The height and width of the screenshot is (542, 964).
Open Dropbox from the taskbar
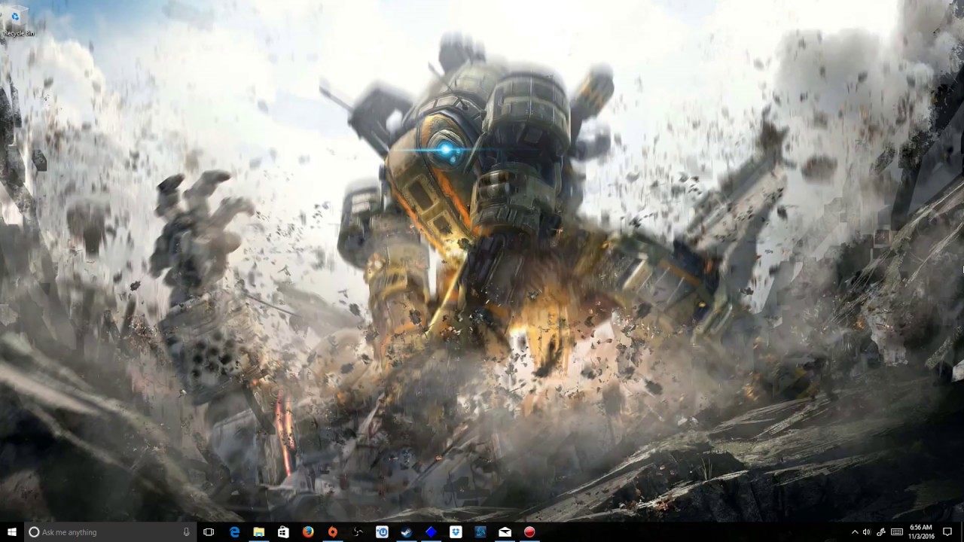pos(456,532)
